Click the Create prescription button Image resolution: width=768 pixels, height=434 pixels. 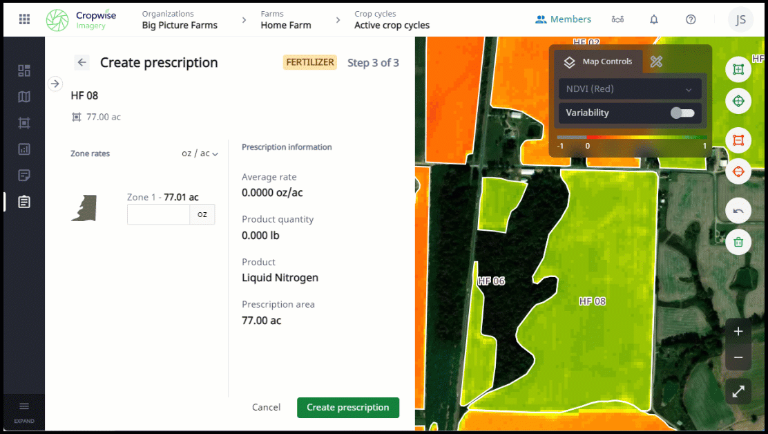[348, 408]
